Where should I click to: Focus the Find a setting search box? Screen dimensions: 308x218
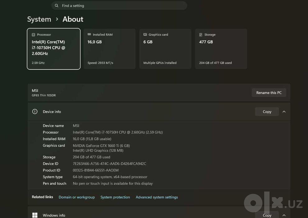(x=119, y=6)
